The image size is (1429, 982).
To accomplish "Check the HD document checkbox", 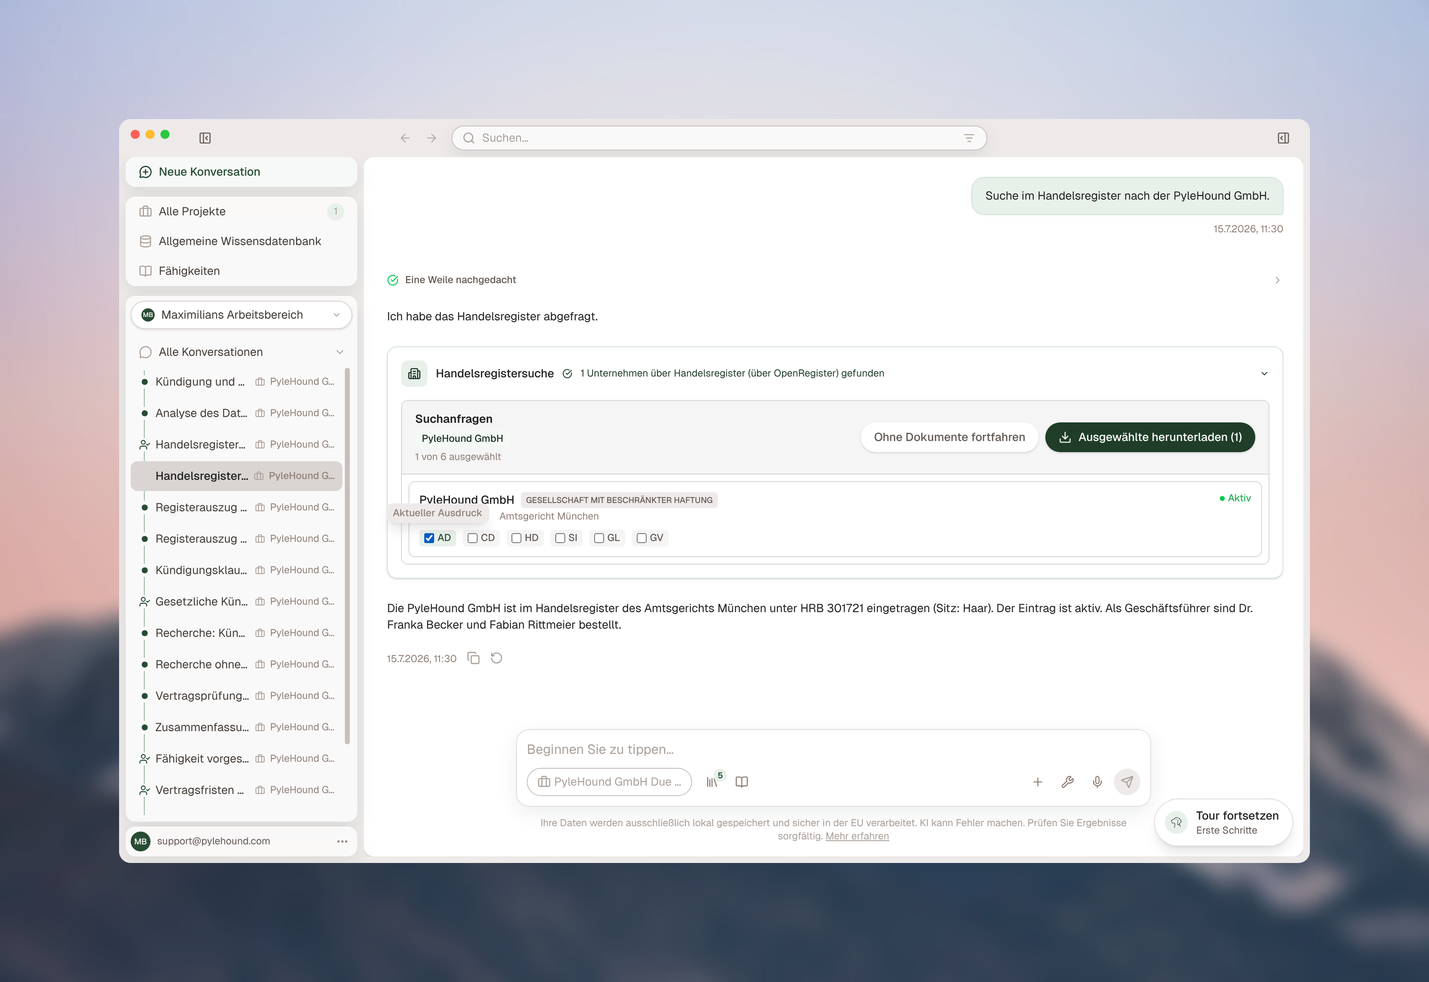I will [516, 538].
